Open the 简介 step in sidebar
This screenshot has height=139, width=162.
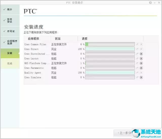pos(10,10)
